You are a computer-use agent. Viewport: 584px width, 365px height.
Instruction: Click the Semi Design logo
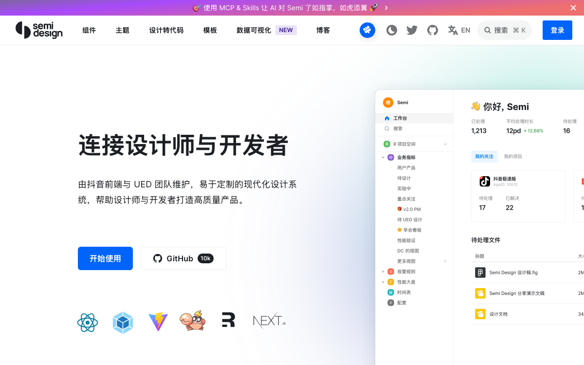39,30
